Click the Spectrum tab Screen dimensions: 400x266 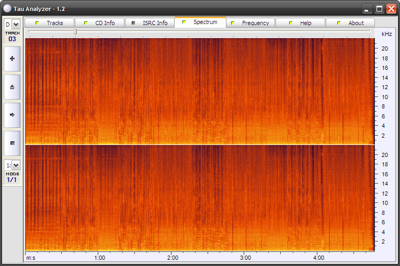click(x=200, y=22)
